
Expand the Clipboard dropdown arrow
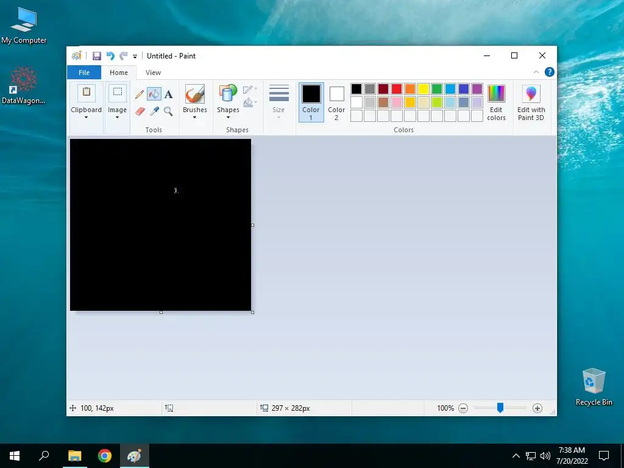point(86,118)
